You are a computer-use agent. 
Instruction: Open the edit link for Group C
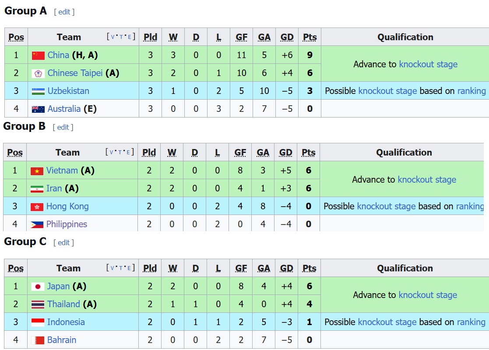pyautogui.click(x=63, y=243)
